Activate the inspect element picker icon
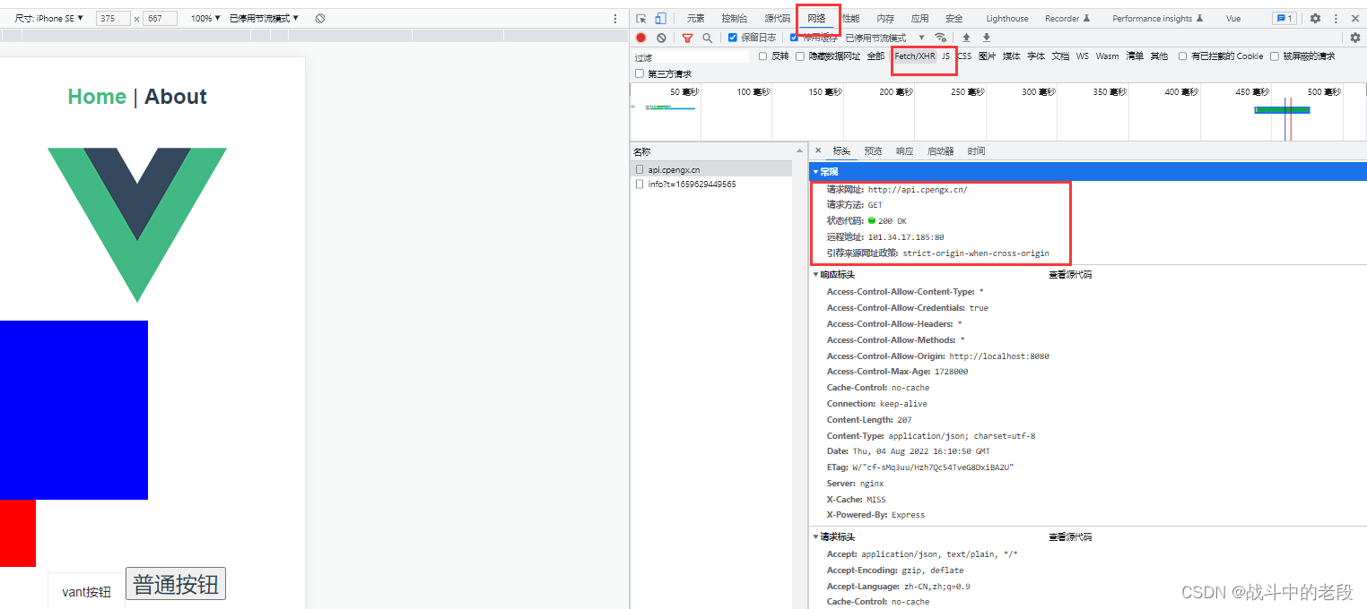 pos(641,18)
